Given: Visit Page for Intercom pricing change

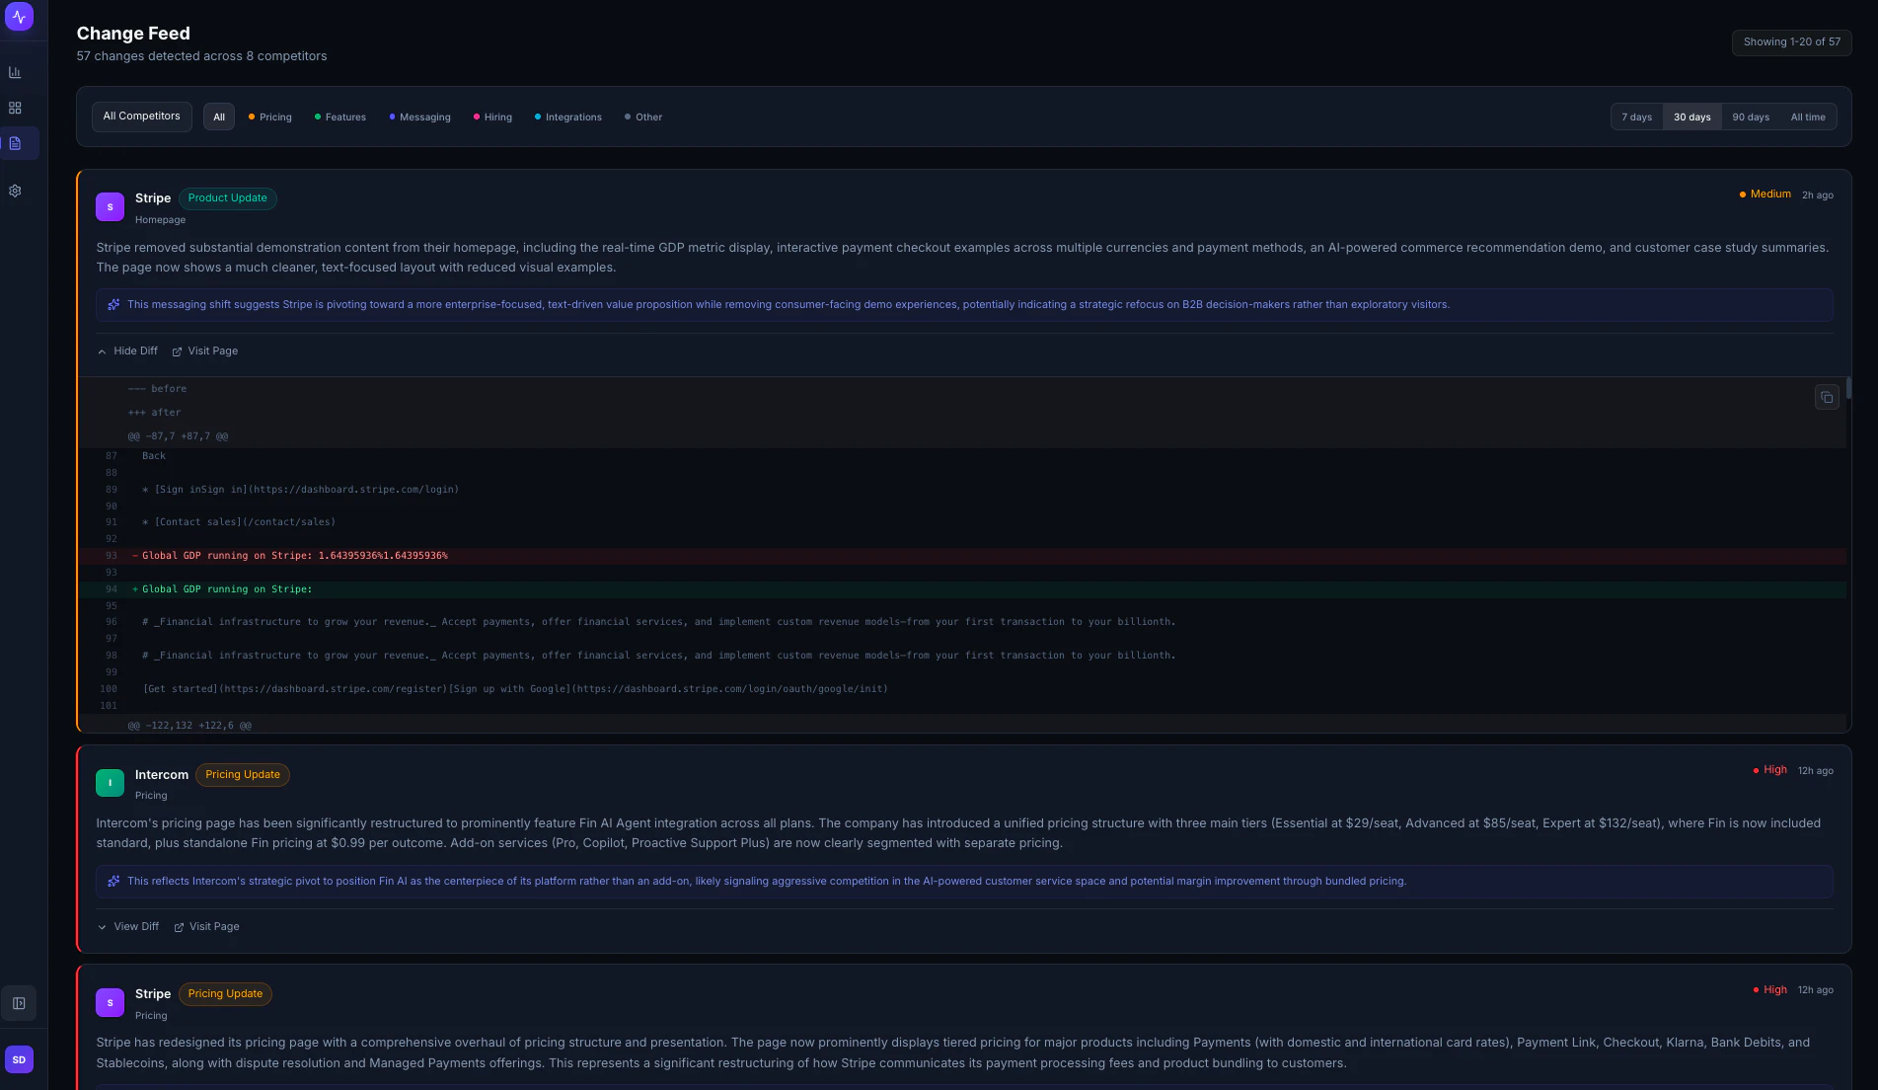Looking at the screenshot, I should tap(206, 926).
